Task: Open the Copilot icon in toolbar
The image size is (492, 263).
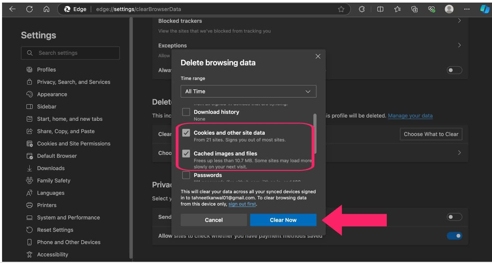Action: (485, 9)
